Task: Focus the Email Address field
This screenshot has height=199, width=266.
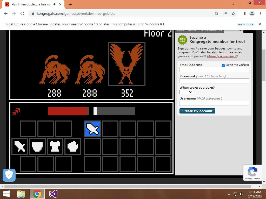Action: (214, 69)
